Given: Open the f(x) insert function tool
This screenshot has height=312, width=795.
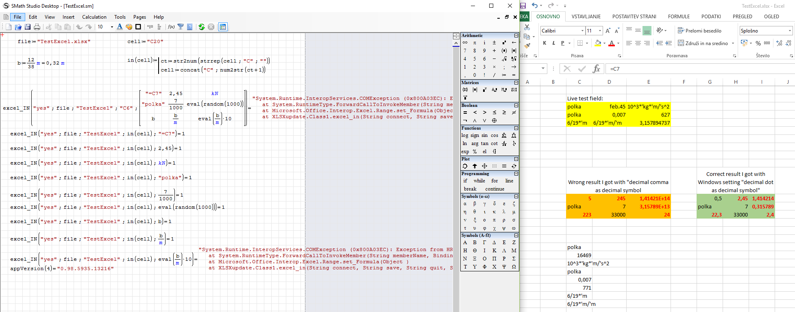Looking at the screenshot, I should pyautogui.click(x=171, y=27).
